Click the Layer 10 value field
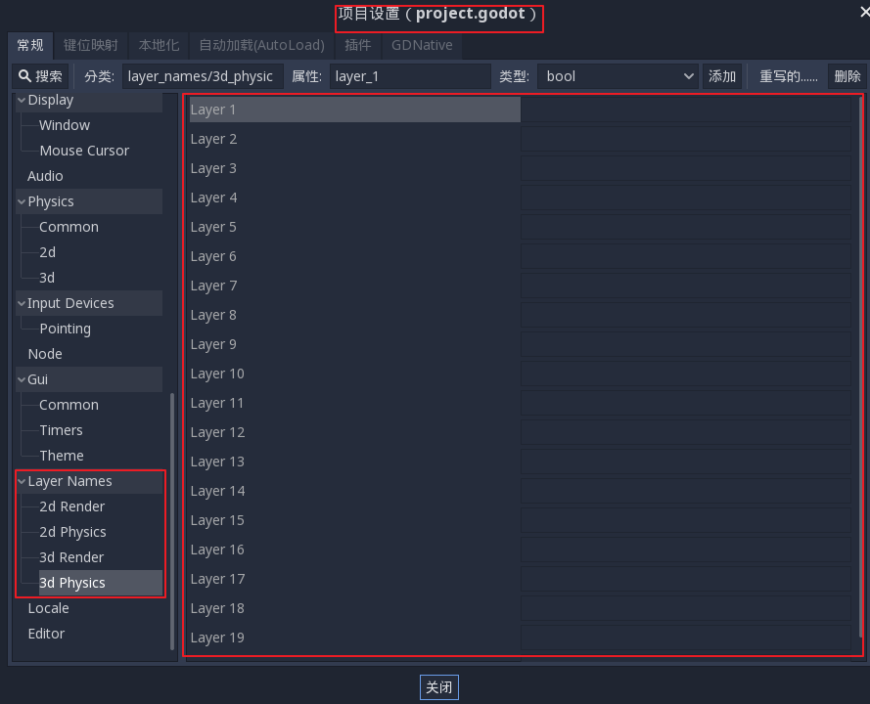This screenshot has width=870, height=704. coord(686,374)
